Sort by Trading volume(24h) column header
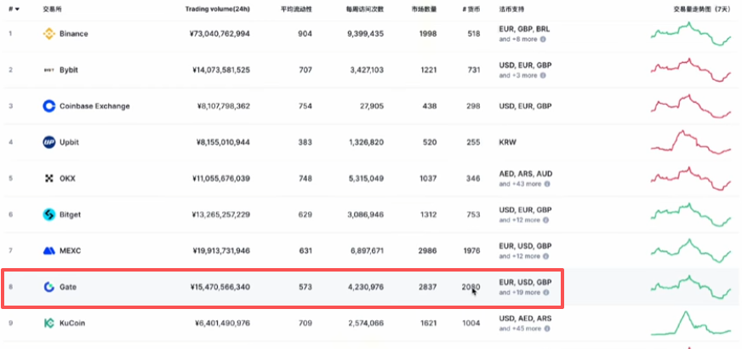The image size is (742, 349). point(217,9)
